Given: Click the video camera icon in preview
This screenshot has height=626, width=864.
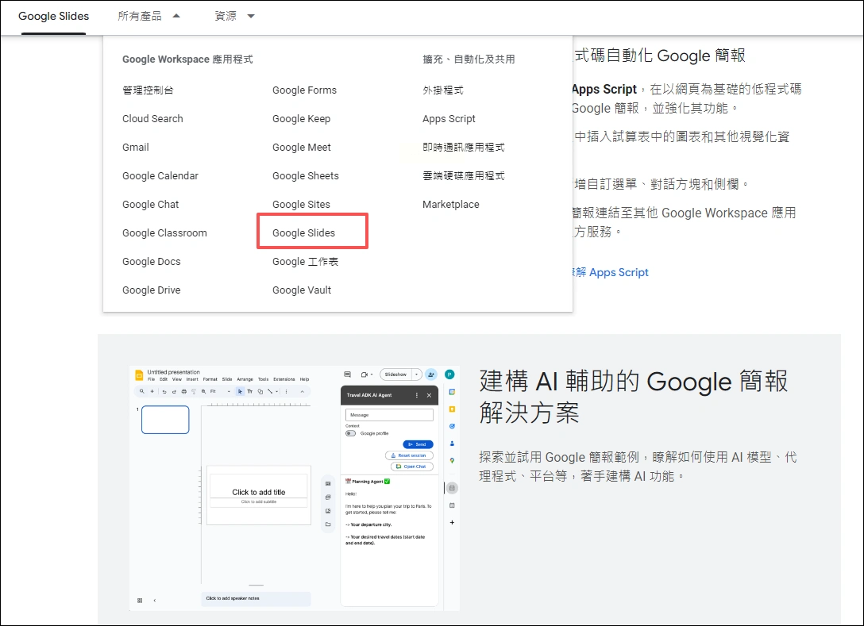Looking at the screenshot, I should click(x=364, y=374).
